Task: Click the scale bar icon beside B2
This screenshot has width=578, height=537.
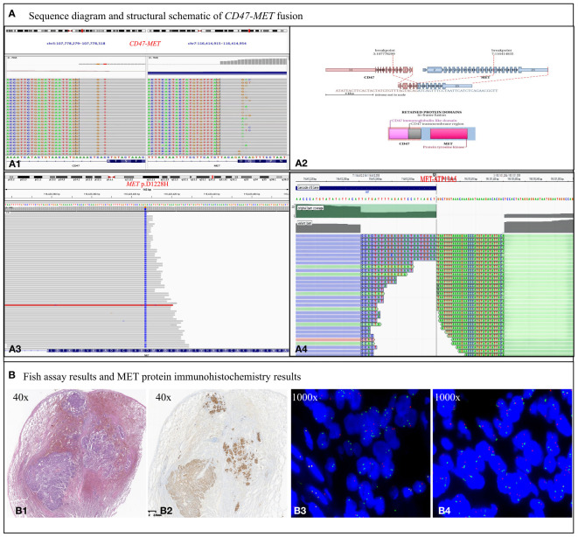Action: [x=152, y=513]
